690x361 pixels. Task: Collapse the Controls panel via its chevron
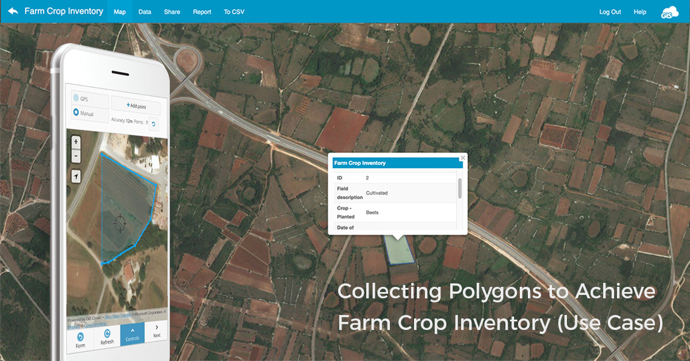point(132,330)
